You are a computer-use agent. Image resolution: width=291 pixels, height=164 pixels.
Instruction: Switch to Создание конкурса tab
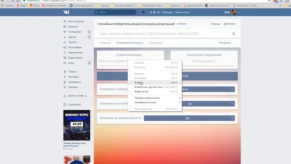[x=130, y=43]
